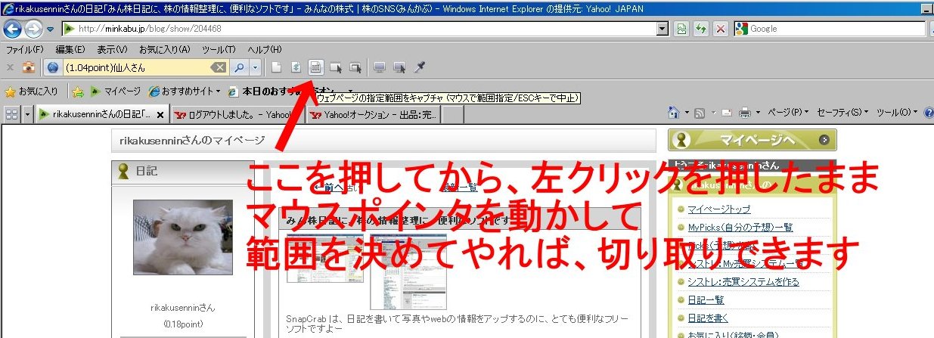Open the 日記を書く sidebar link
This screenshot has width=934, height=338.
click(708, 318)
